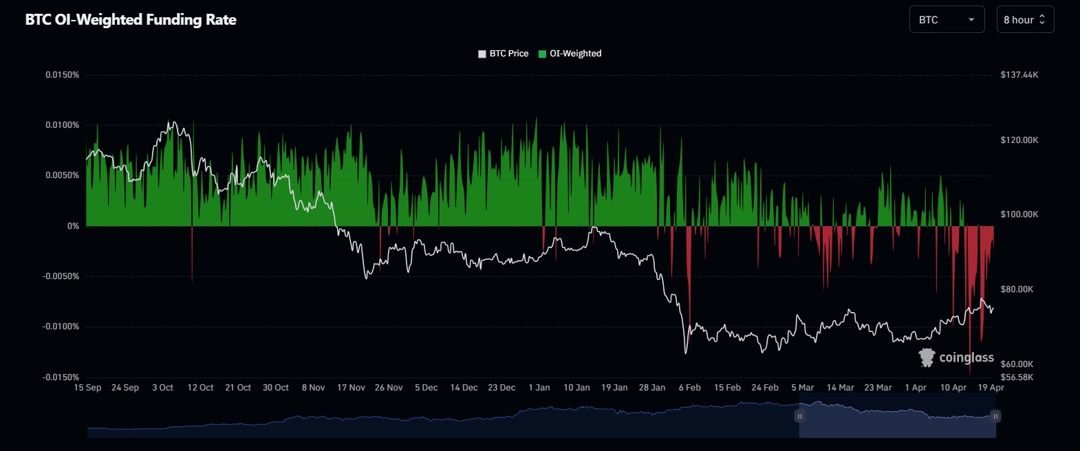This screenshot has height=451, width=1080.
Task: Click the coinglass watermark text
Action: point(966,357)
